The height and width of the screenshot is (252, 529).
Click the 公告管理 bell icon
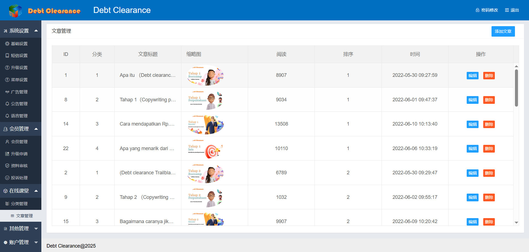(7, 104)
